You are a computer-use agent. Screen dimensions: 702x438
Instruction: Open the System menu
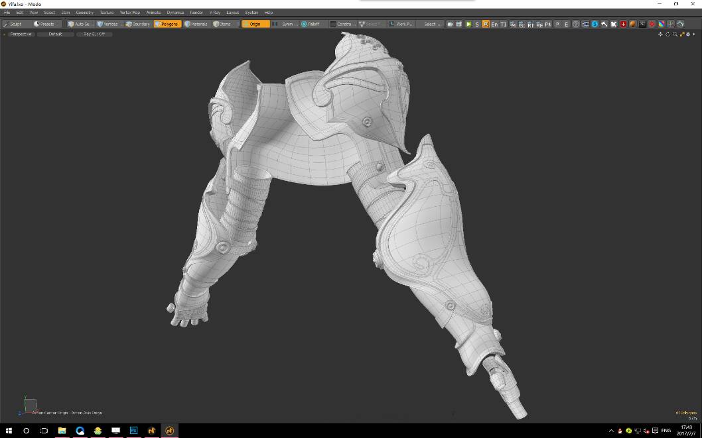(251, 13)
